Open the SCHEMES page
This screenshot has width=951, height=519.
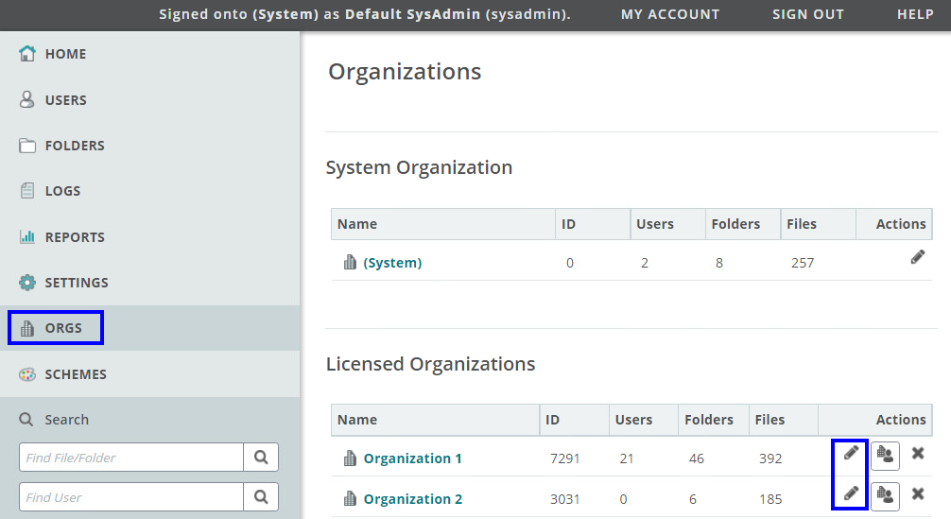76,374
